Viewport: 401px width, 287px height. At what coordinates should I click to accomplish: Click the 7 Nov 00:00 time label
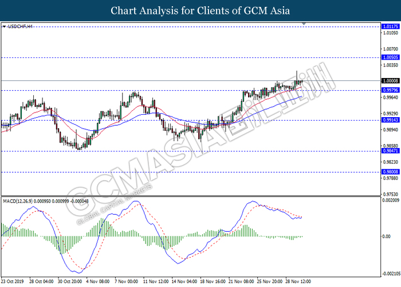(x=127, y=281)
